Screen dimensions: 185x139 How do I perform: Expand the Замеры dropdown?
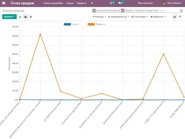[x=9, y=17]
